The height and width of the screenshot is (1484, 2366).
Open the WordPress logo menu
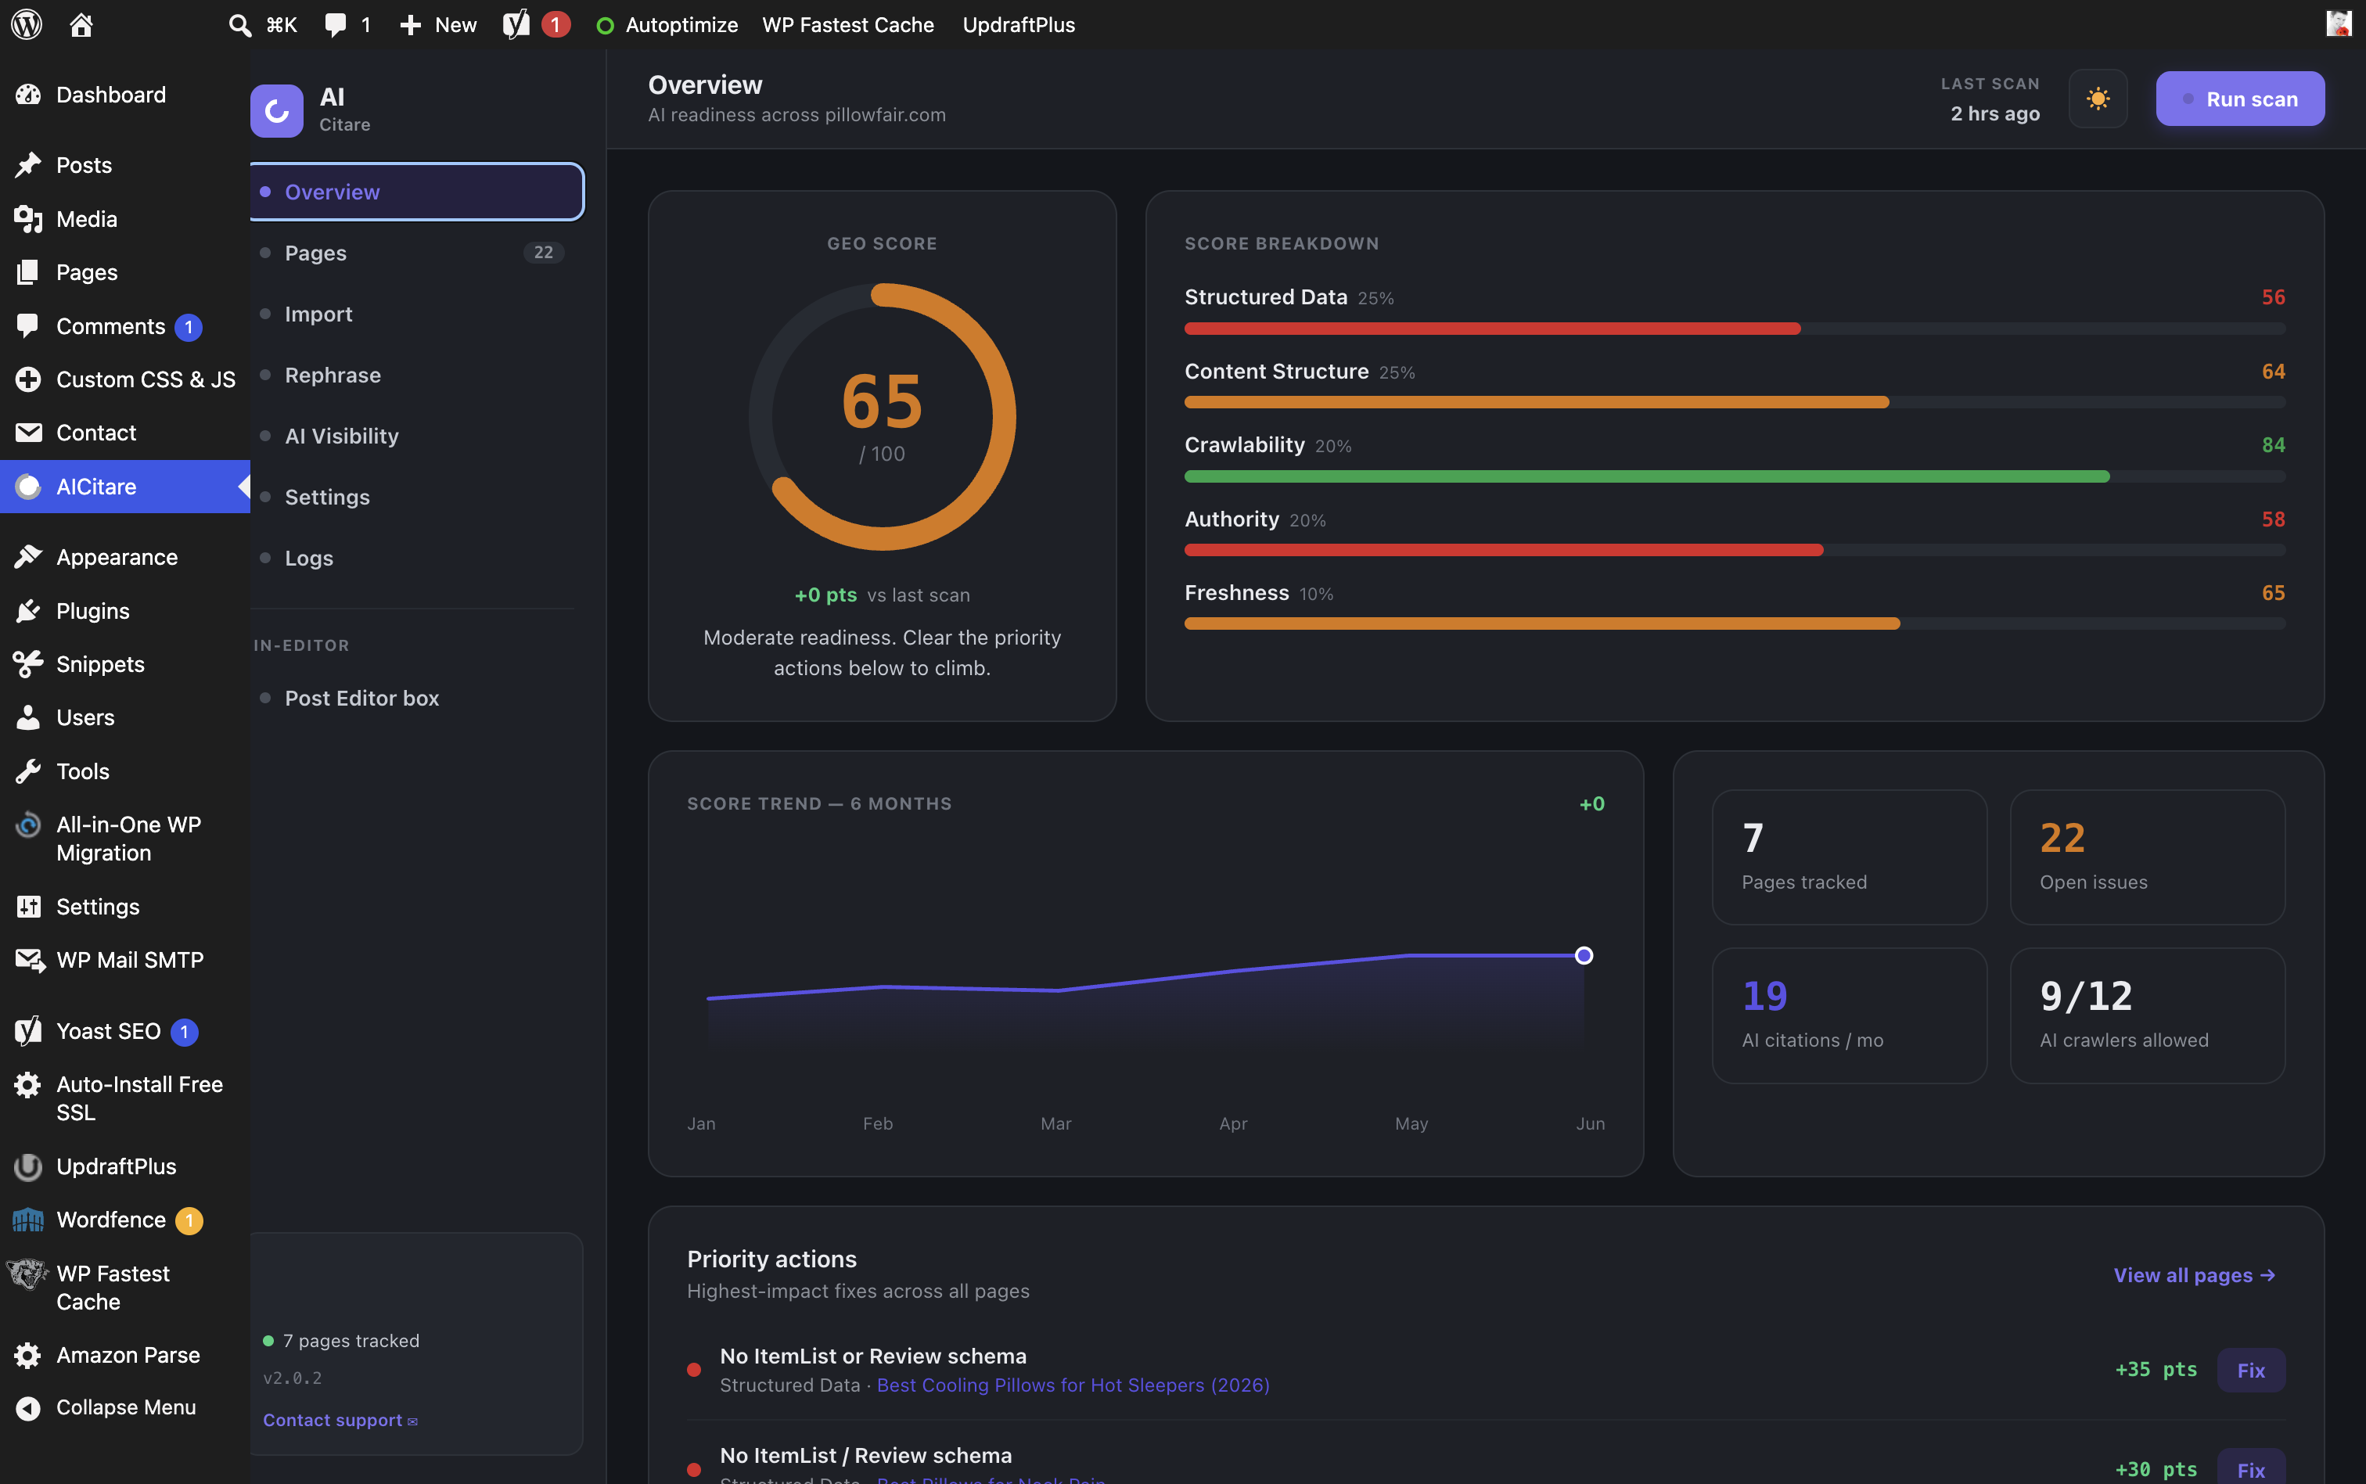point(27,24)
